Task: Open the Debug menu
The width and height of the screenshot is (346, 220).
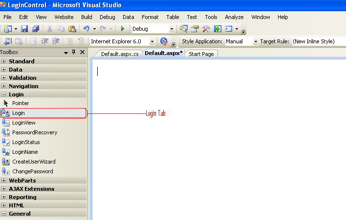Action: 107,17
